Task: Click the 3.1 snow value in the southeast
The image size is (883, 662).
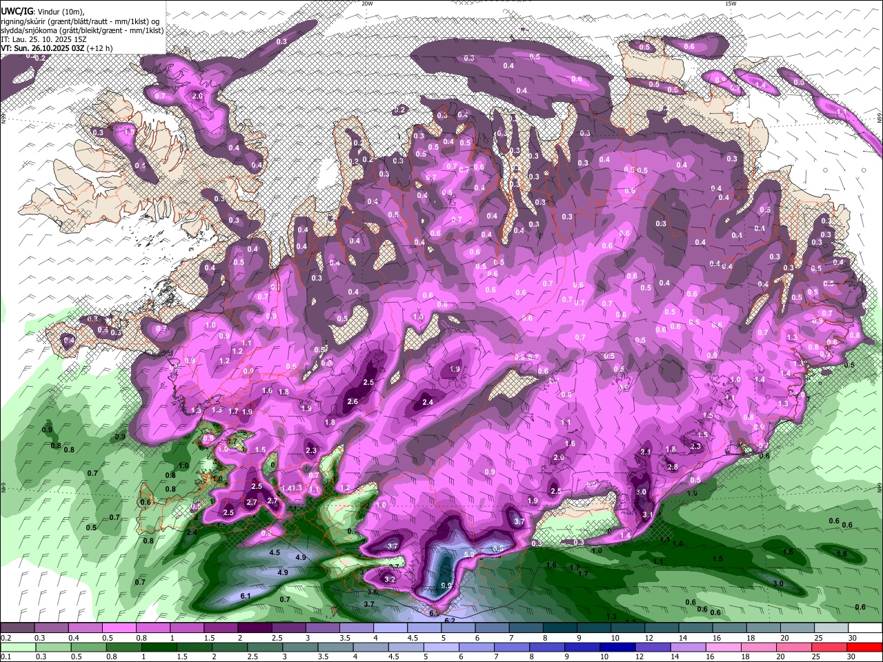Action: point(648,514)
